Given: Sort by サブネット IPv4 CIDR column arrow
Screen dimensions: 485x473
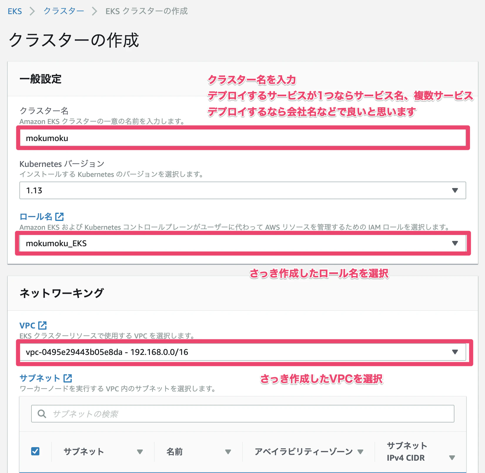Looking at the screenshot, I should pyautogui.click(x=452, y=458).
